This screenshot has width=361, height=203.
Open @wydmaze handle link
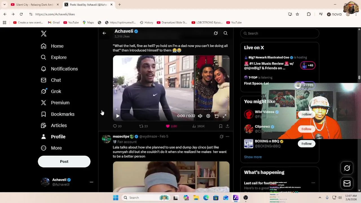(x=148, y=136)
